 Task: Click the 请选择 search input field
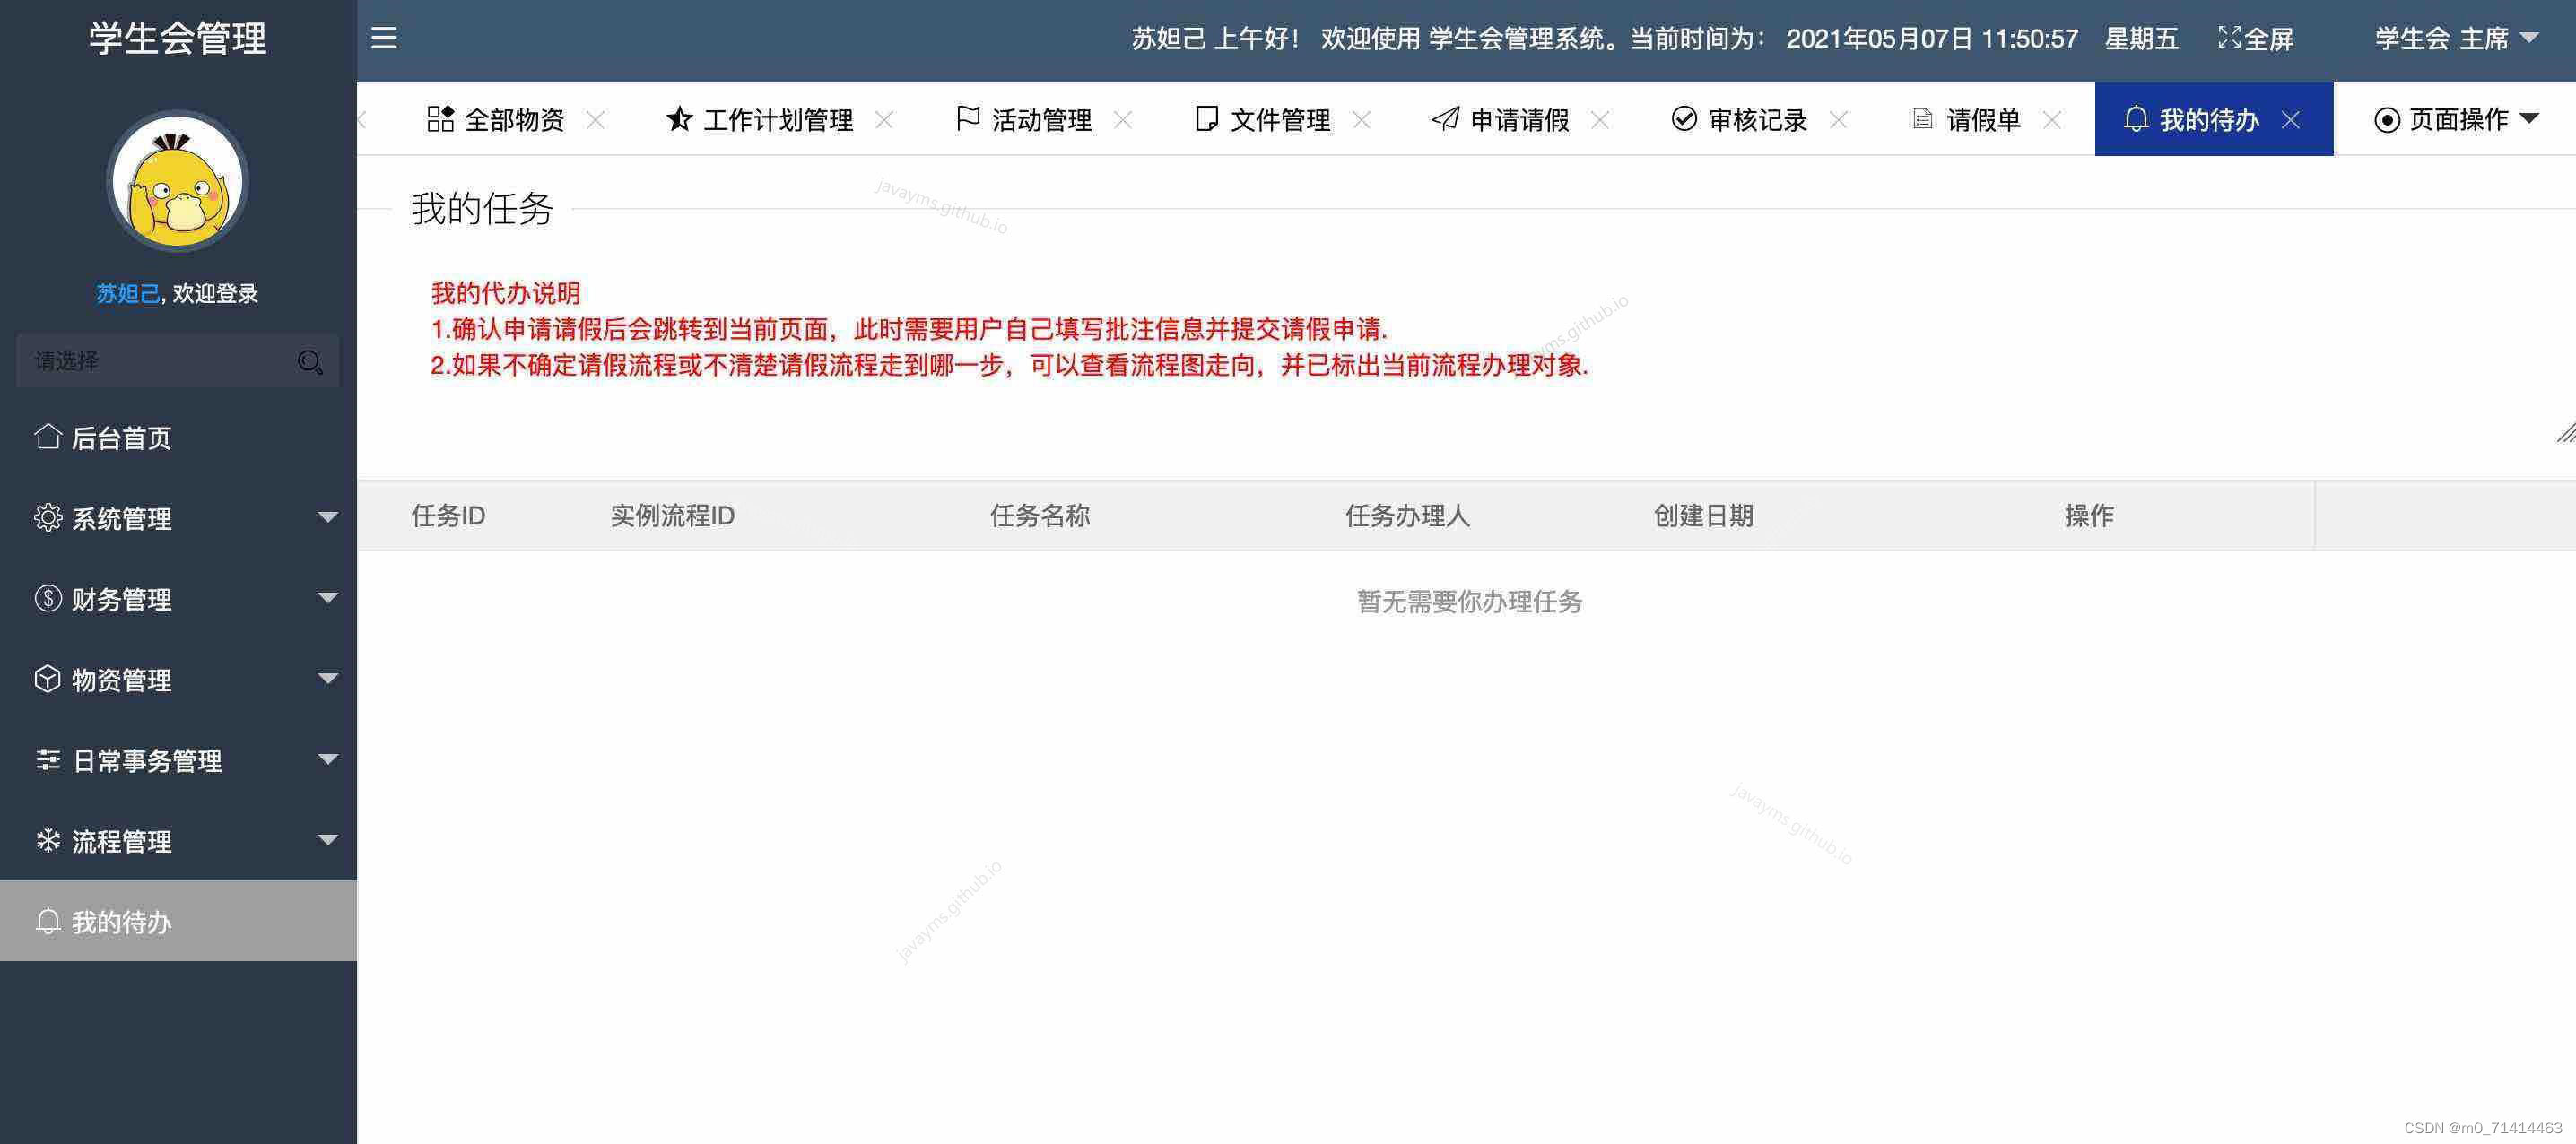[x=150, y=361]
